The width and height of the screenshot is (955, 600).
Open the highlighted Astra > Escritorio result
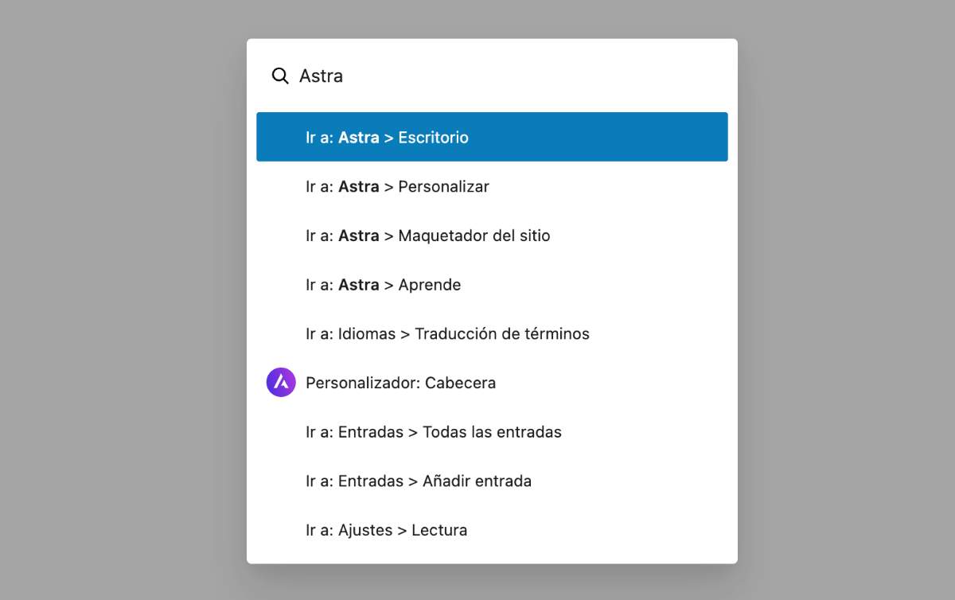(492, 137)
